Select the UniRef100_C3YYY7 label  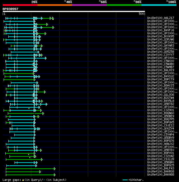tap(161, 55)
